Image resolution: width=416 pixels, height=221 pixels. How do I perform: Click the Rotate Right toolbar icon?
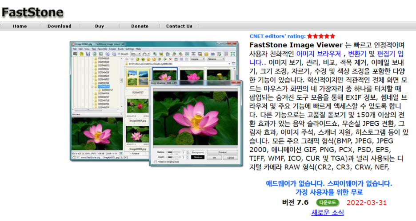click(180, 54)
